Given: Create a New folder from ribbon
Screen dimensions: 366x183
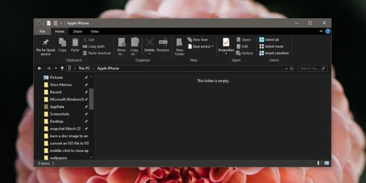Looking at the screenshot, I should coord(180,44).
